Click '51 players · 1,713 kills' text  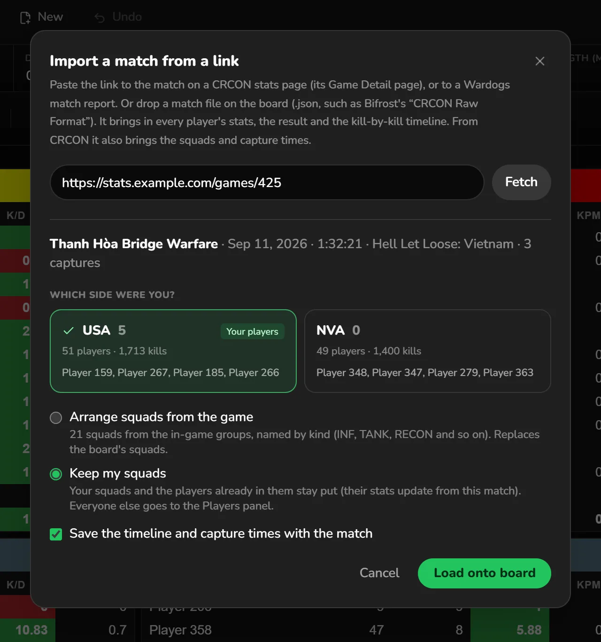tap(114, 351)
